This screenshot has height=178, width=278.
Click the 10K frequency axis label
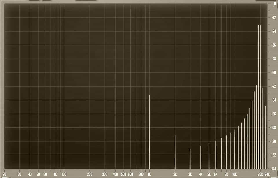click(234, 174)
